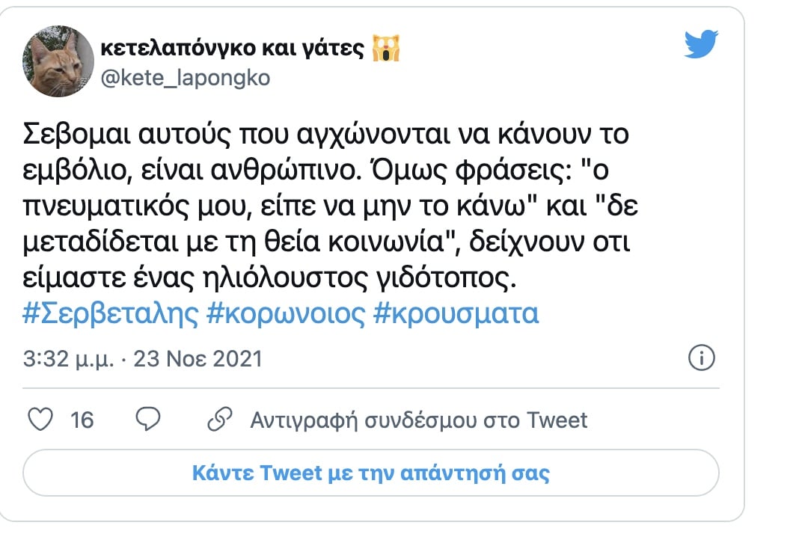Click the chain link copy icon
The height and width of the screenshot is (543, 808).
point(219,420)
